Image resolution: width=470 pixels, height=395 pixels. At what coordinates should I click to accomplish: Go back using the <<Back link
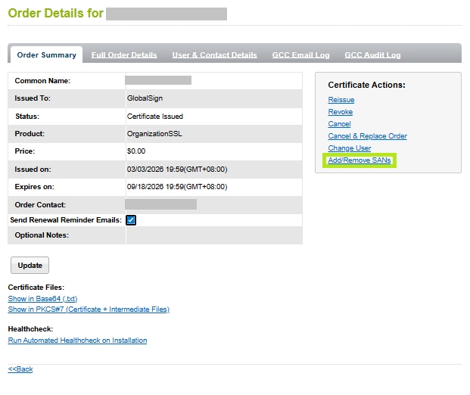[20, 369]
